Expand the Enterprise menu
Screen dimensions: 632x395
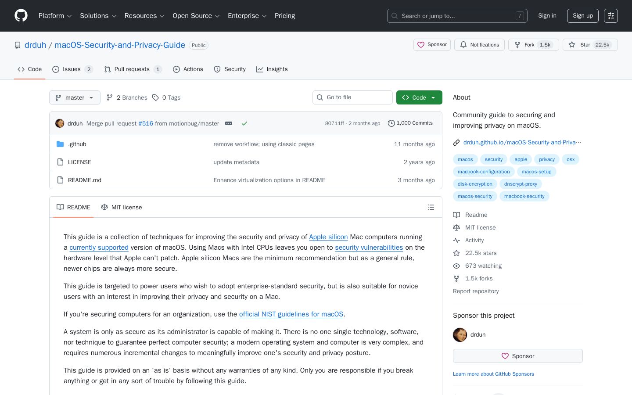point(247,16)
